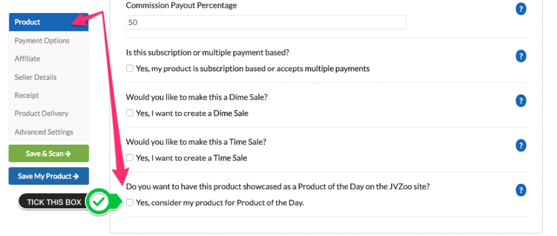Open Payment Options section
The width and height of the screenshot is (557, 236).
48,40
